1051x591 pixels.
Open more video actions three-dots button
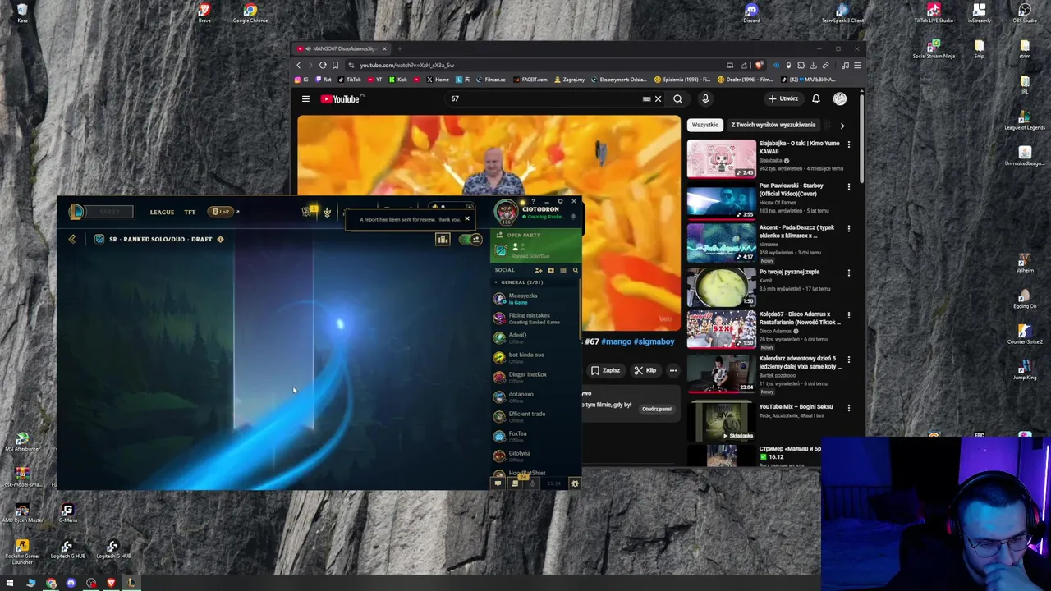(x=672, y=370)
